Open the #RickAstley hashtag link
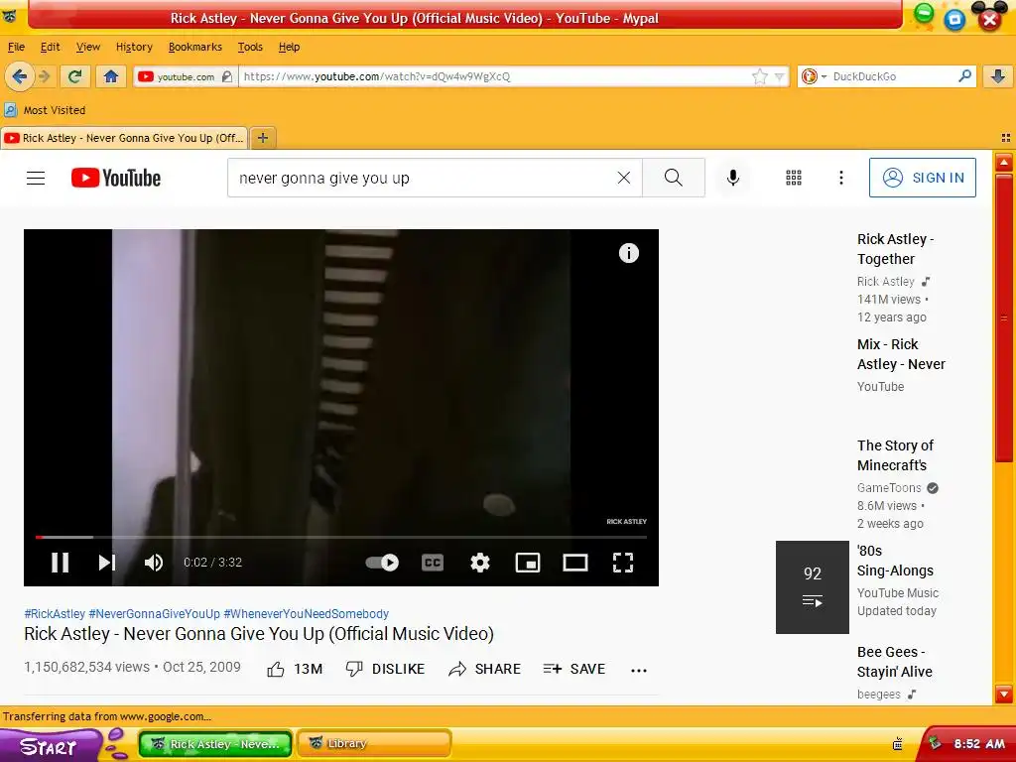 [55, 613]
